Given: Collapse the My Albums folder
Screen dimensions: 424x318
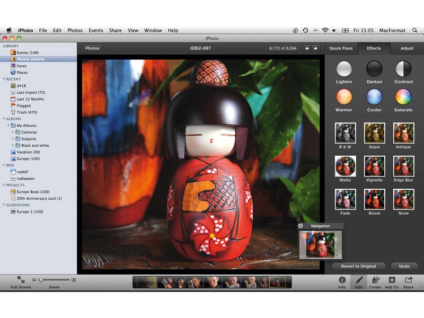Looking at the screenshot, I should tap(8, 126).
